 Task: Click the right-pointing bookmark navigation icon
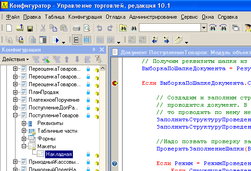click(166, 40)
